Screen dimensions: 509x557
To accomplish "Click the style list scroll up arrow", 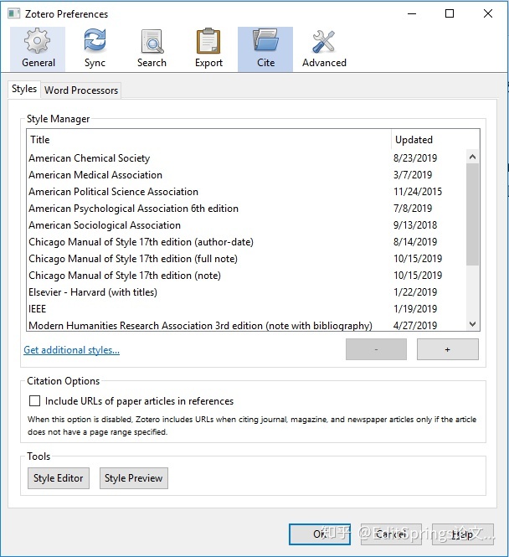I will pos(472,157).
